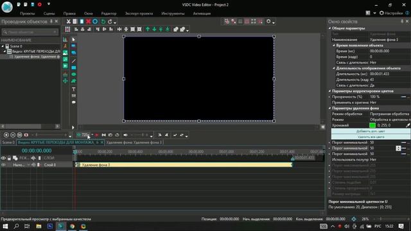Click the Поиск объектов search field

point(30,32)
